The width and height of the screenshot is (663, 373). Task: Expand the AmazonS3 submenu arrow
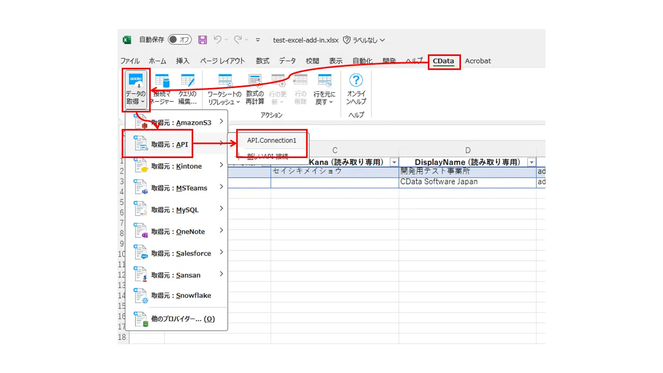(x=221, y=122)
